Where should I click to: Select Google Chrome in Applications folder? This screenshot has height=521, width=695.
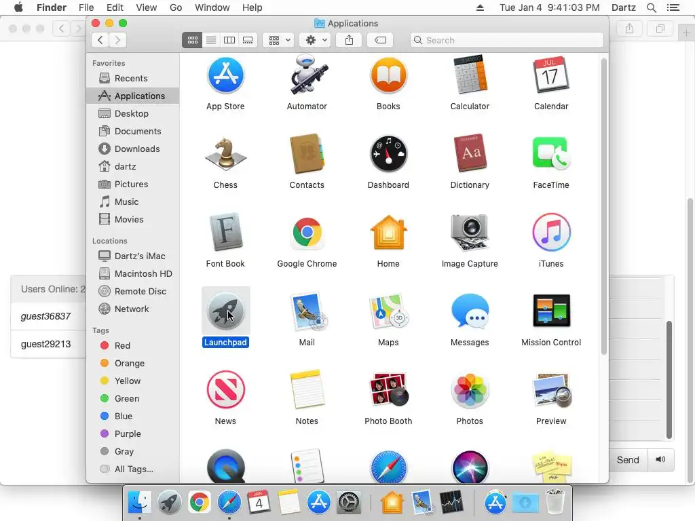click(x=307, y=232)
